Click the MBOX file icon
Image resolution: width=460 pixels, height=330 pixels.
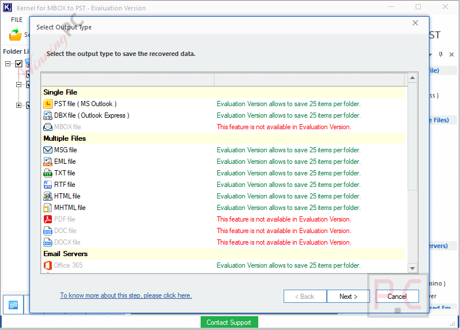[48, 127]
